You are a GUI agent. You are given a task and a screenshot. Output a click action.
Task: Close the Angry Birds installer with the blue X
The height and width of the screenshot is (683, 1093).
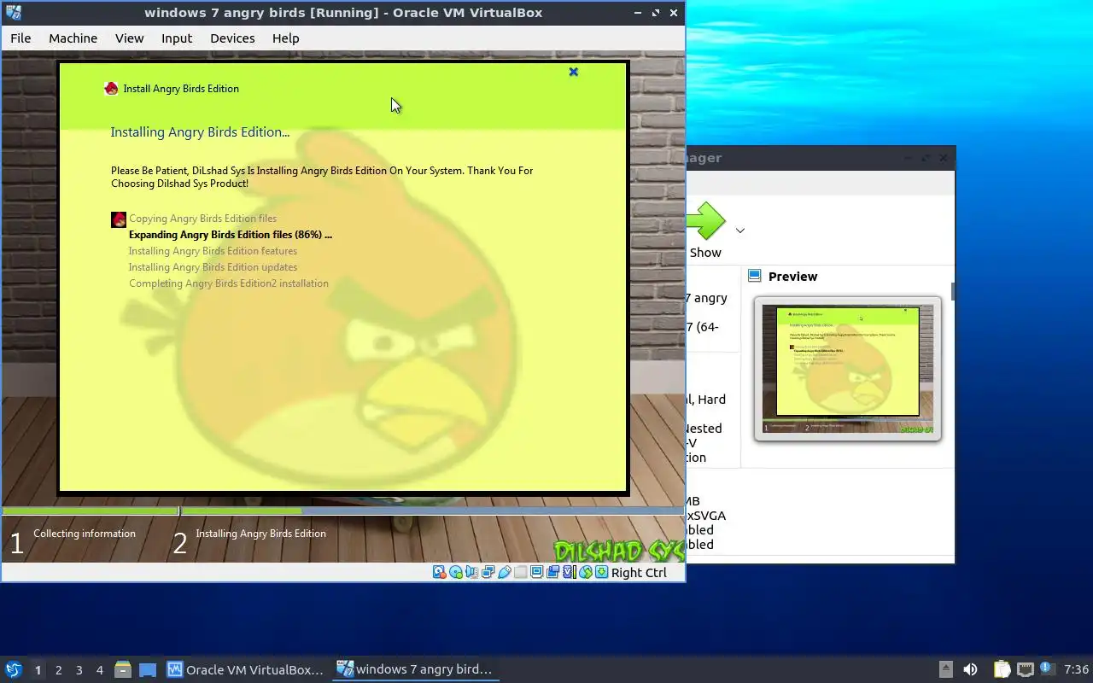[x=574, y=72]
